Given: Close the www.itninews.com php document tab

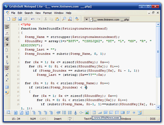Looking at the screenshot, I should [x=86, y=19].
